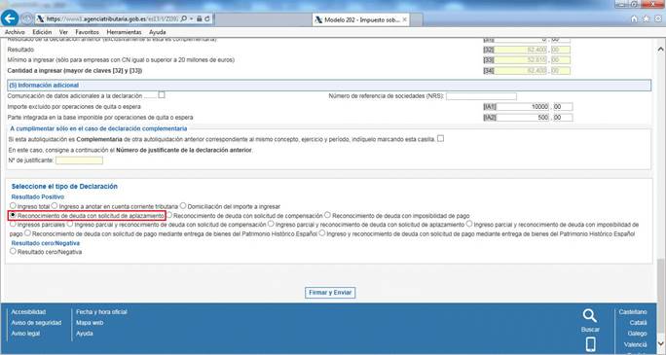Select 'Domiciliación del importe a ingresar' option
The width and height of the screenshot is (666, 355).
183,205
